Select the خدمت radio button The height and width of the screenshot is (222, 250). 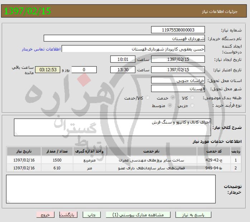(x=173, y=97)
